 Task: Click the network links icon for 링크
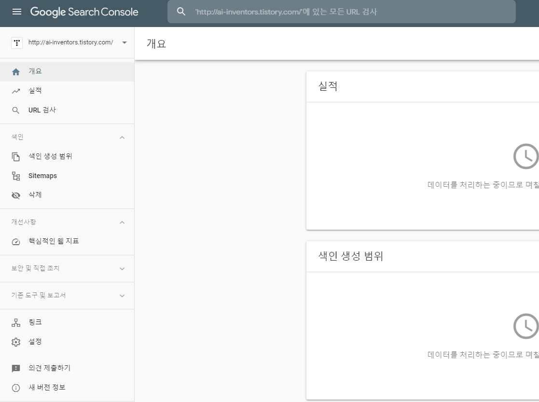[x=16, y=322]
